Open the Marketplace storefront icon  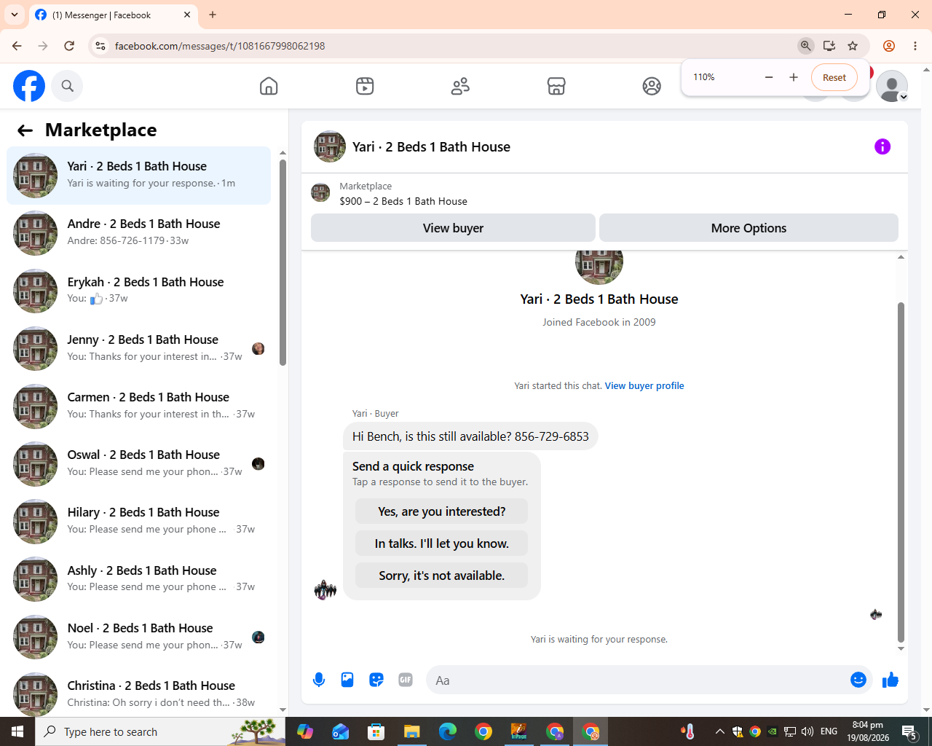556,86
